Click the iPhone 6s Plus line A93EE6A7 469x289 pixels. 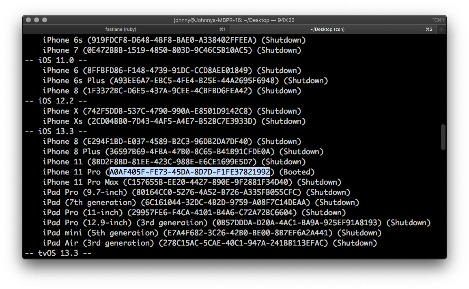pyautogui.click(x=185, y=81)
